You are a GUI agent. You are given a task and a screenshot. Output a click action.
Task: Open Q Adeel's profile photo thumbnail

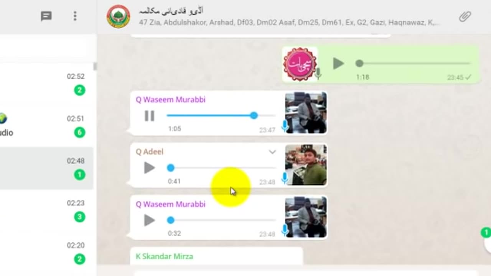click(x=306, y=165)
